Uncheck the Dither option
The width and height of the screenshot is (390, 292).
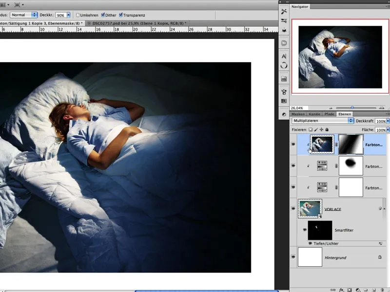tap(103, 15)
